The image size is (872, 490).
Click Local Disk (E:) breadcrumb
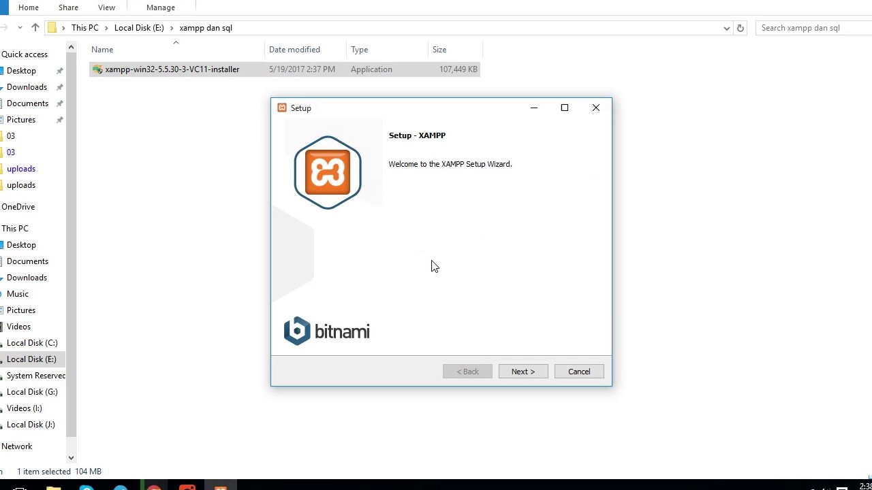[x=139, y=28]
